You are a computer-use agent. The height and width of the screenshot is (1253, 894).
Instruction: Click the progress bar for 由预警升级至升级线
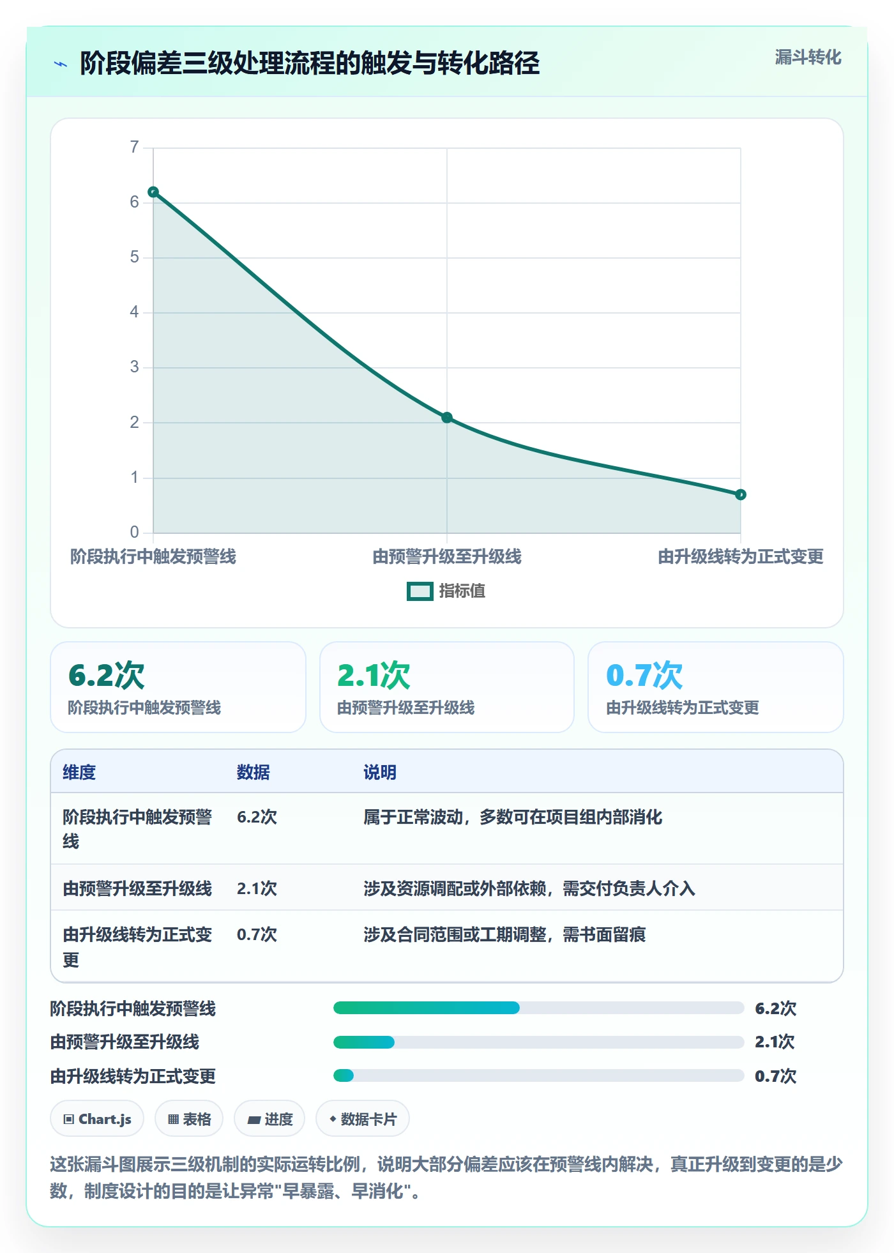click(x=538, y=1042)
